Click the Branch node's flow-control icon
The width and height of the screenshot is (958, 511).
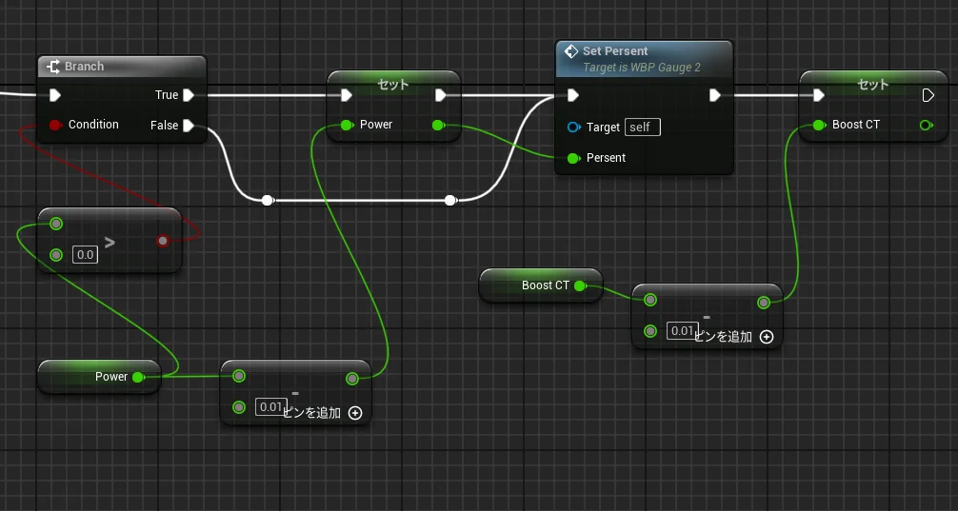54,67
